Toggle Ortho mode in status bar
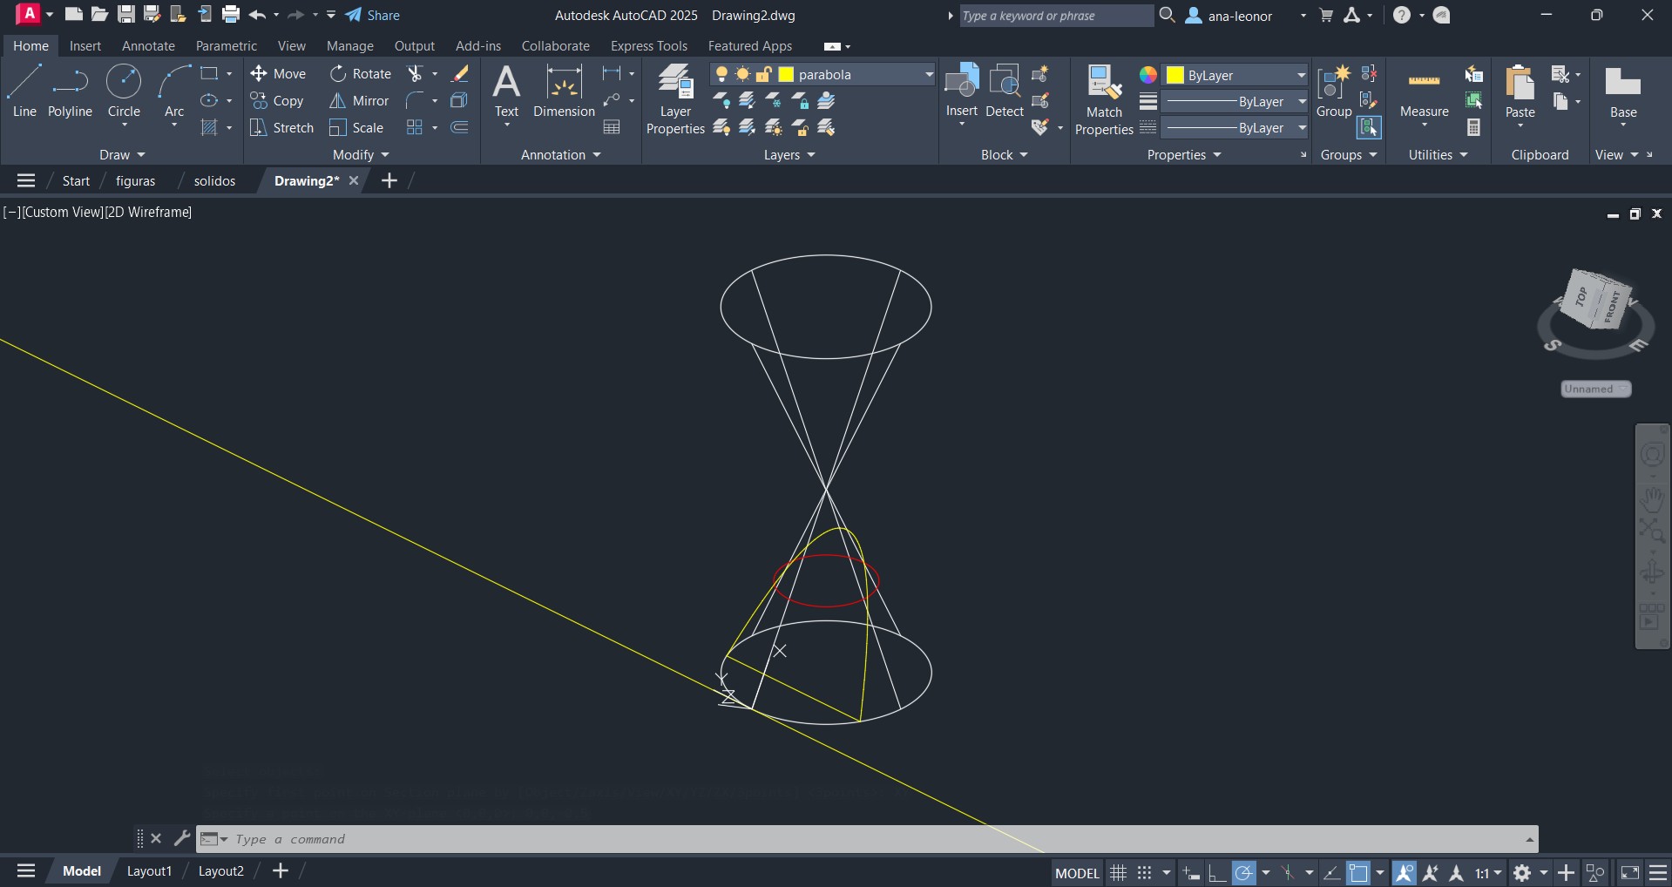 [x=1217, y=872]
